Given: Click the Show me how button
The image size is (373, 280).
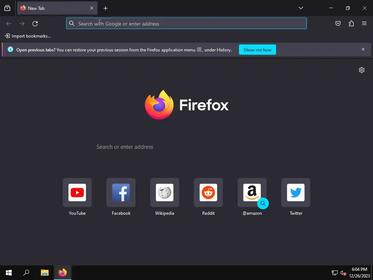Looking at the screenshot, I should (258, 50).
